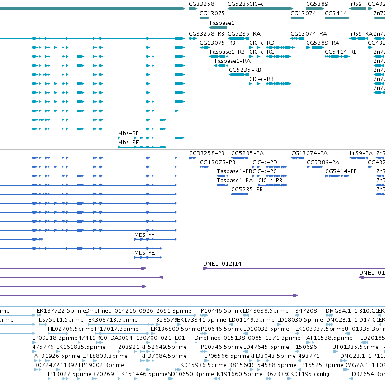Screen dimensions: 385x381
Task: Select the CG13075-PB protein label
Action: [217, 162]
